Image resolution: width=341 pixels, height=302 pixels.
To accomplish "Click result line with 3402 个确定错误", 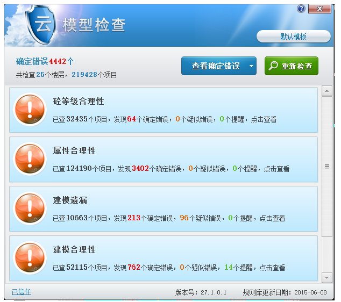I will tap(171, 169).
